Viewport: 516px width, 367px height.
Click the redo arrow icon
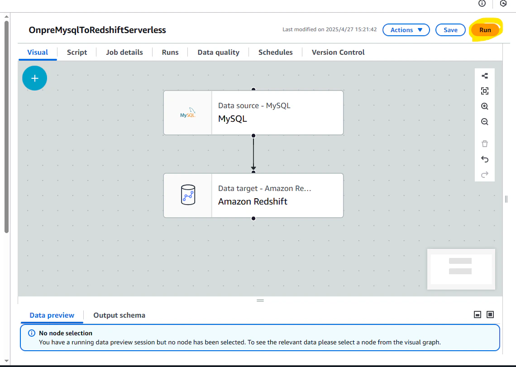[485, 174]
